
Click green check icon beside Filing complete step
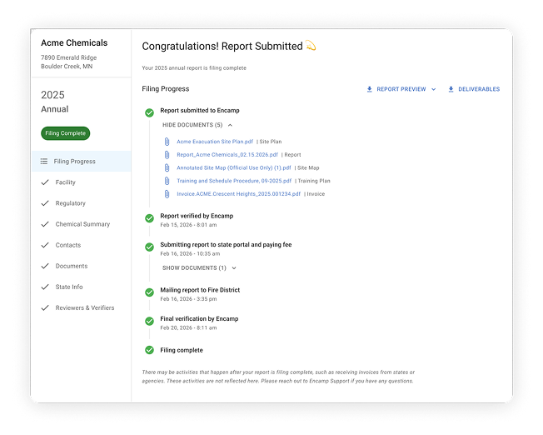(149, 351)
